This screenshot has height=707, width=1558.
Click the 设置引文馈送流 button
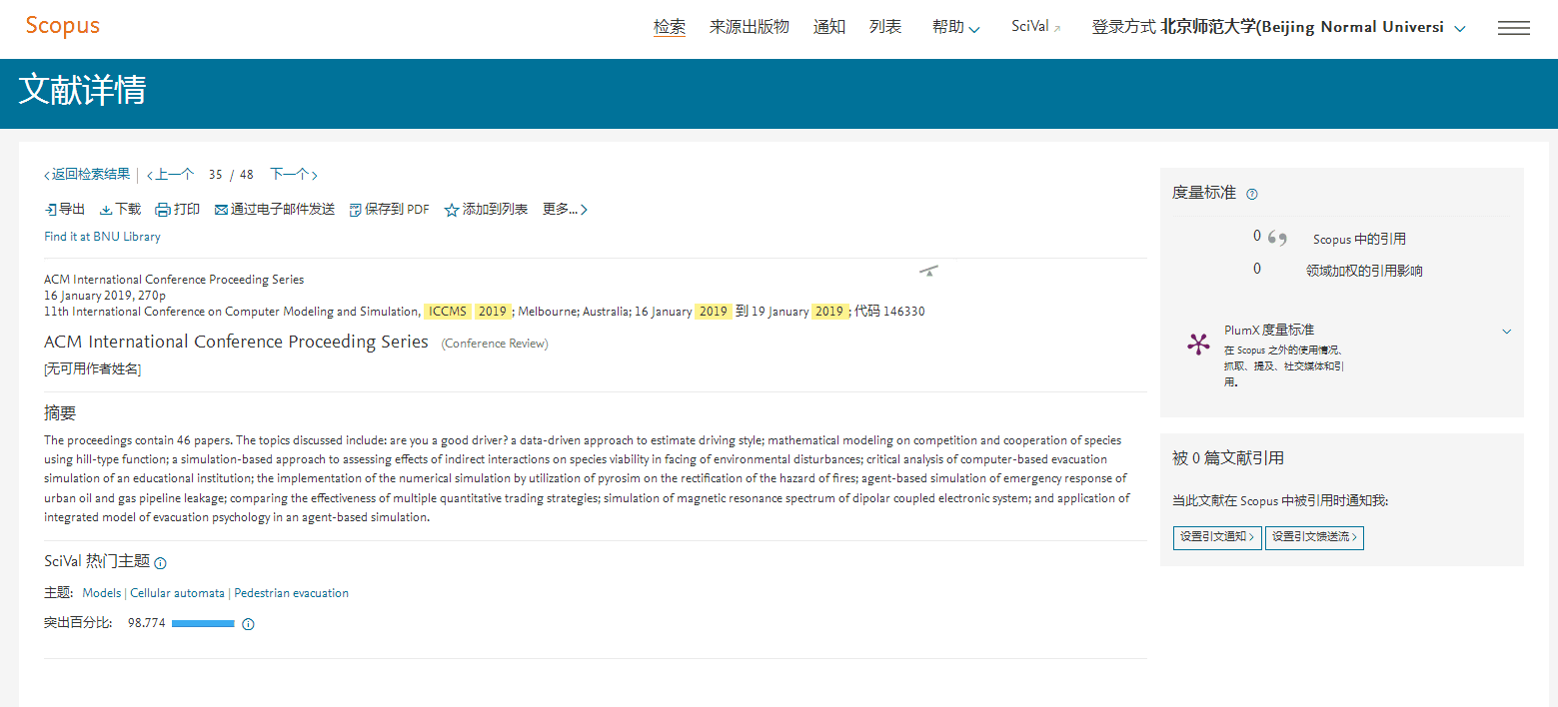[1314, 537]
